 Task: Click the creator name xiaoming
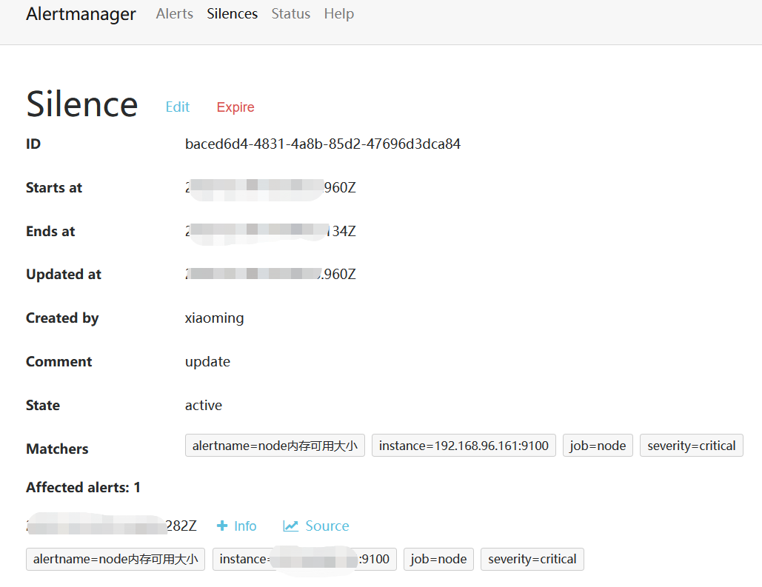pyautogui.click(x=214, y=318)
